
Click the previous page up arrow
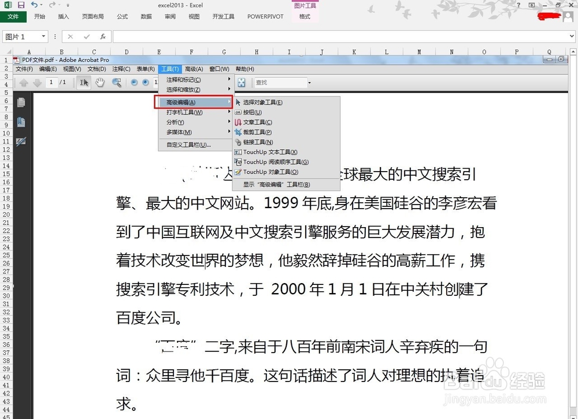[24, 83]
